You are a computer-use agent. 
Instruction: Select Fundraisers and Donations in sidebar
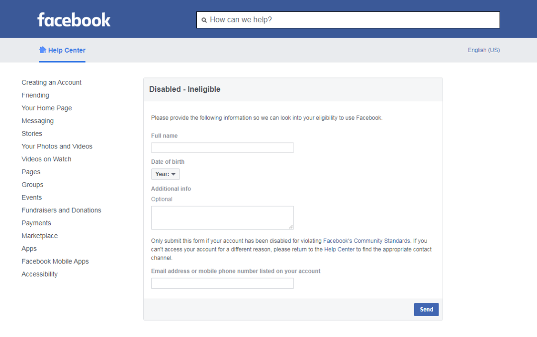pyautogui.click(x=61, y=210)
